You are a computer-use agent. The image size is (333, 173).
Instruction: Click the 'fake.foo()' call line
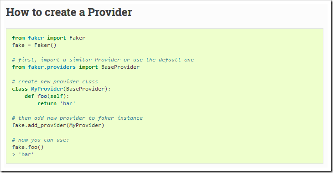[x=28, y=147]
